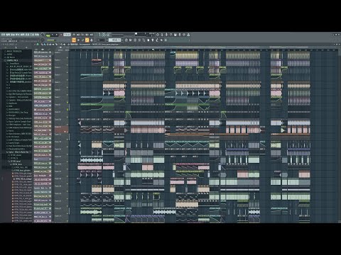Click the last icon of top-right toolbar group
Screen dimensions: 341x255
[188, 35]
